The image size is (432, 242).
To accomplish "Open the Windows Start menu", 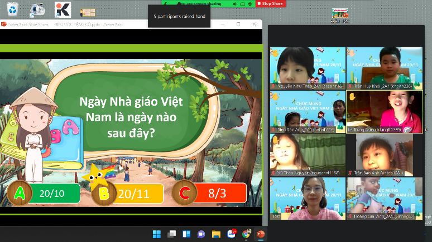I will point(157,234).
